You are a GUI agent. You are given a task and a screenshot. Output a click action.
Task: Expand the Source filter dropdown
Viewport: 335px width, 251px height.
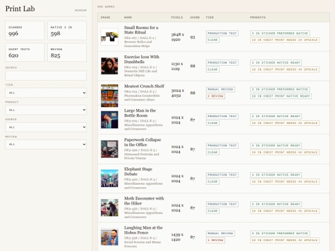coord(46,127)
